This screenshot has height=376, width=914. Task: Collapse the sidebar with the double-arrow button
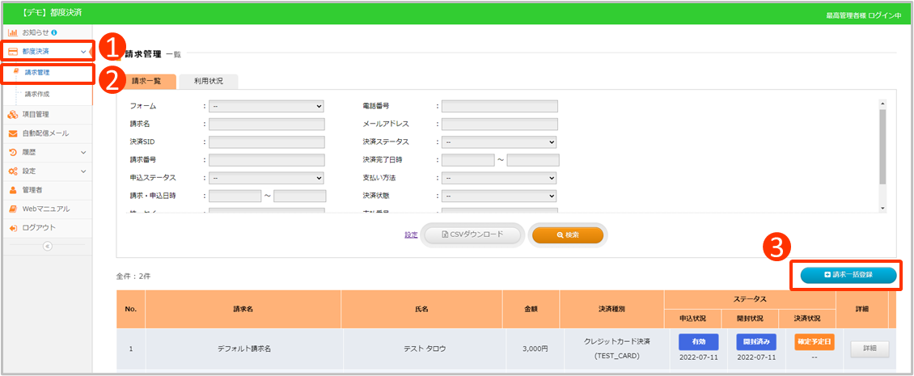pyautogui.click(x=46, y=247)
